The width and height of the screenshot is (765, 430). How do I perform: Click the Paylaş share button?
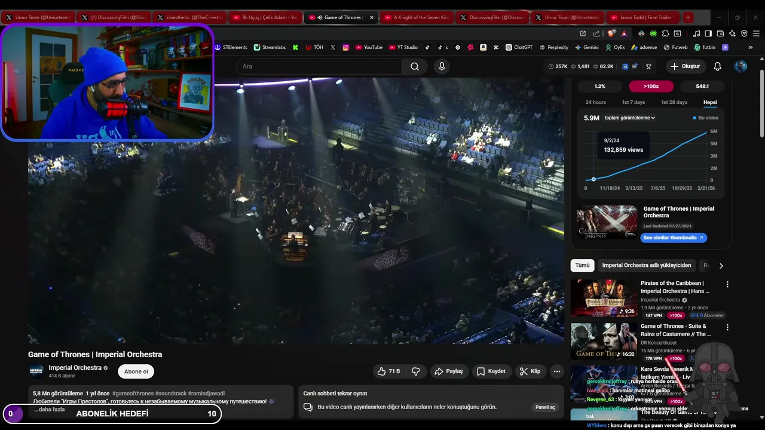click(x=448, y=371)
